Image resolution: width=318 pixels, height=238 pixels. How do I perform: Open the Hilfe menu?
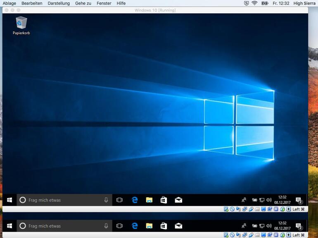[x=121, y=3]
